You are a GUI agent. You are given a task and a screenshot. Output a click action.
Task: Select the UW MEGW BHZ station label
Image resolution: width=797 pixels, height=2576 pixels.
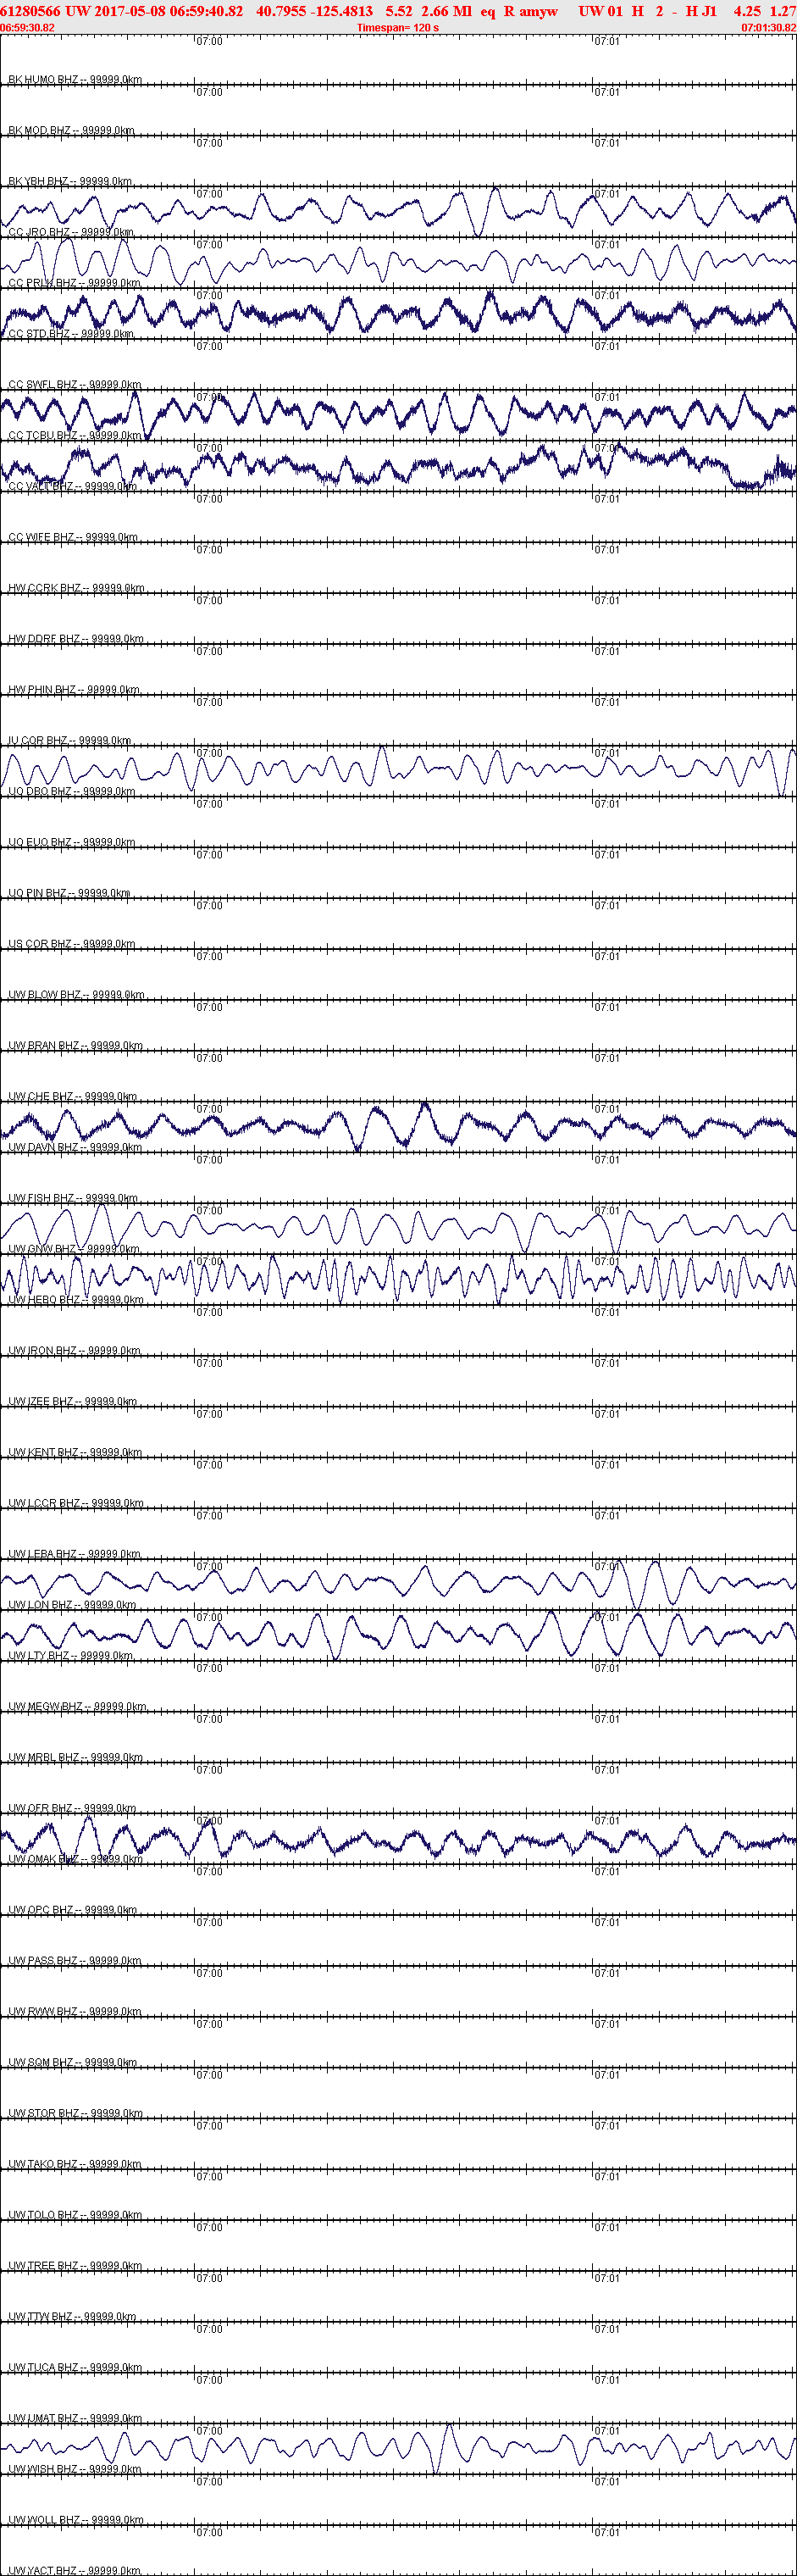tap(77, 1707)
